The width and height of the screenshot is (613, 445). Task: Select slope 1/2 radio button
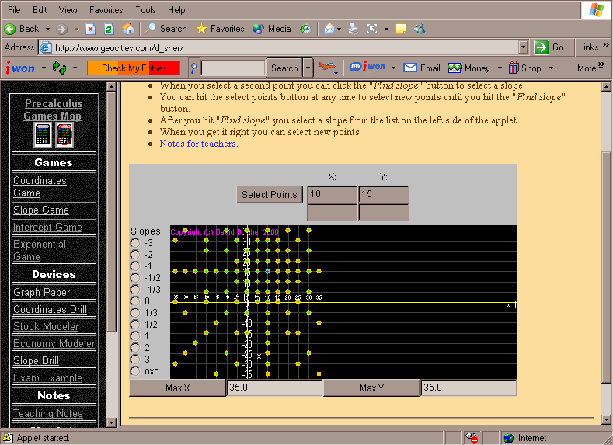(135, 325)
